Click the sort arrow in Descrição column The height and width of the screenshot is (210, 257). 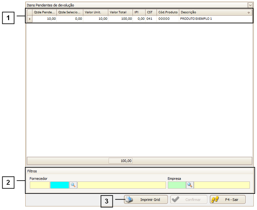(x=249, y=12)
